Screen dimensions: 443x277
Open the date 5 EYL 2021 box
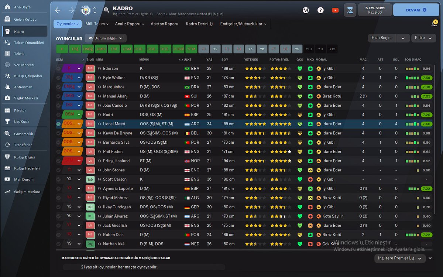(x=375, y=10)
